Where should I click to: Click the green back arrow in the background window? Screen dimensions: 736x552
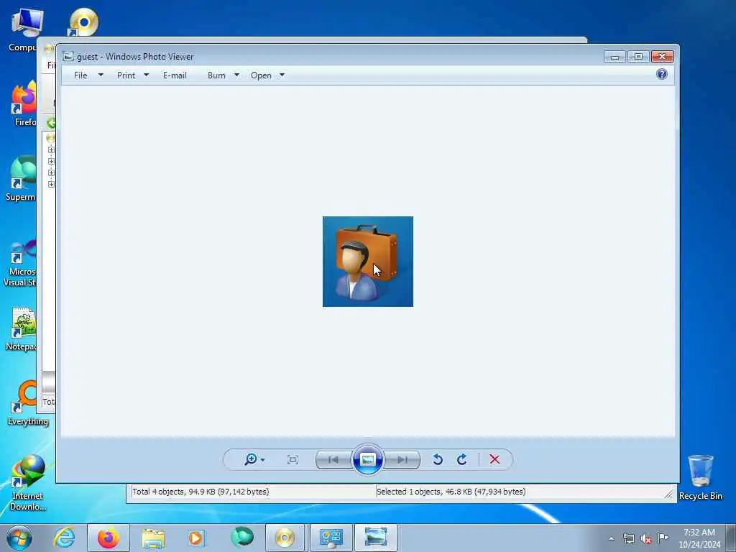51,123
